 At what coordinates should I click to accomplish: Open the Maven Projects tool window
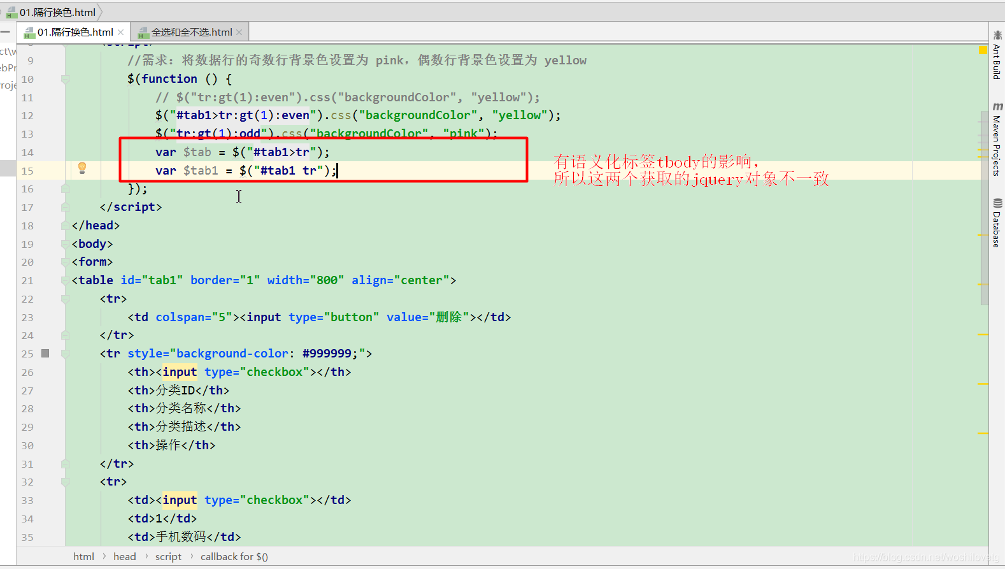click(997, 139)
